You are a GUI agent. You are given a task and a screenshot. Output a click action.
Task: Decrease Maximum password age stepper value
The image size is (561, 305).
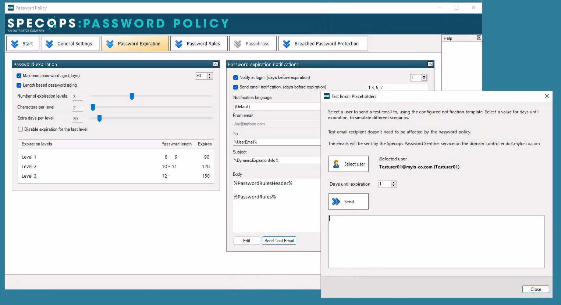pyautogui.click(x=210, y=77)
